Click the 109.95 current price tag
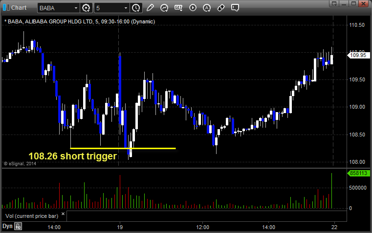This screenshot has height=233, width=372. click(x=358, y=55)
